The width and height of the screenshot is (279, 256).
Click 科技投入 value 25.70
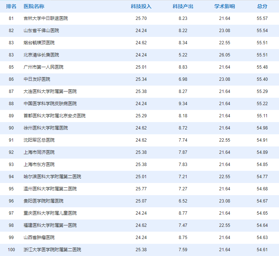pos(141,18)
